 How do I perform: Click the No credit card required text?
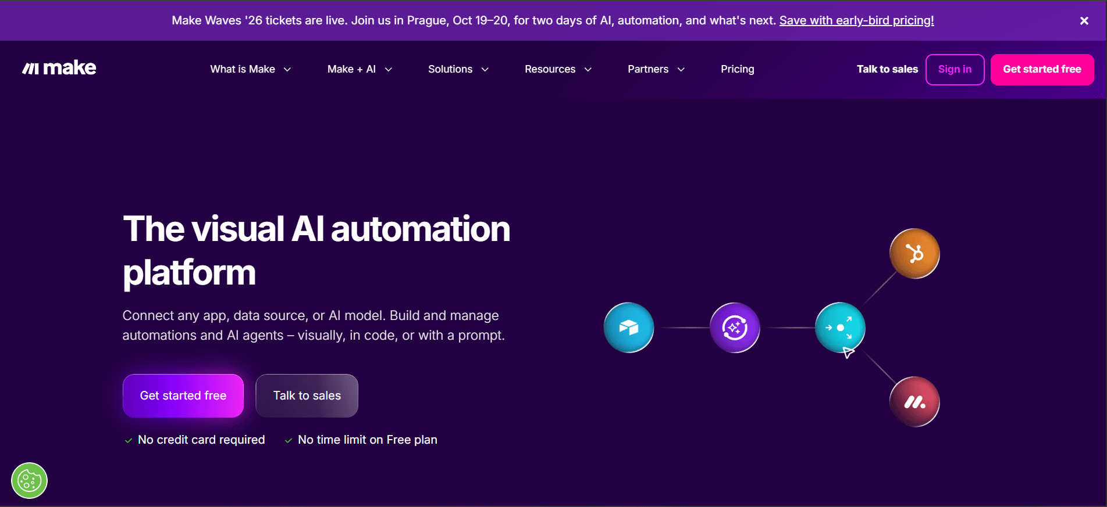click(201, 440)
